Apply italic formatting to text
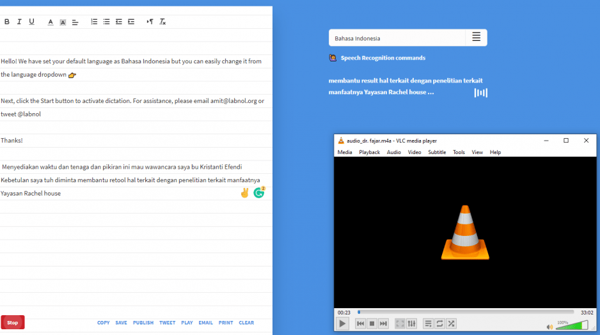 [x=19, y=22]
